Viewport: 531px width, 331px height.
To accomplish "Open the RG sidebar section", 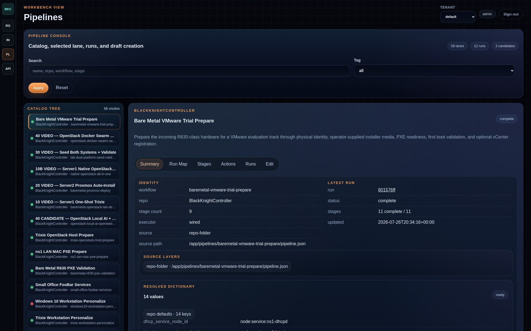I will coord(8,26).
